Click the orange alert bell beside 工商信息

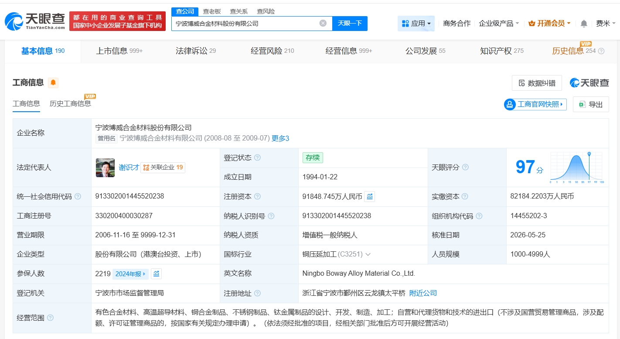(53, 82)
